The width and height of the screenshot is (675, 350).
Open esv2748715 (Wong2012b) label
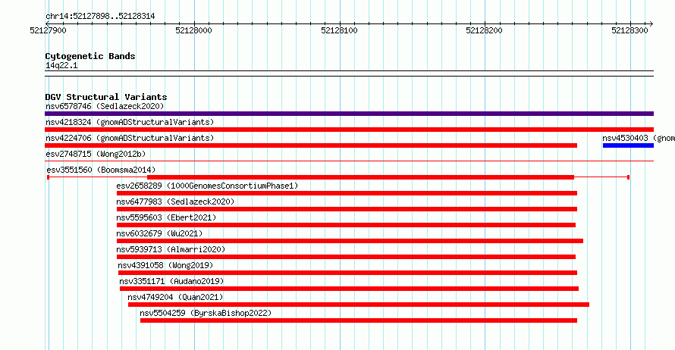click(96, 154)
